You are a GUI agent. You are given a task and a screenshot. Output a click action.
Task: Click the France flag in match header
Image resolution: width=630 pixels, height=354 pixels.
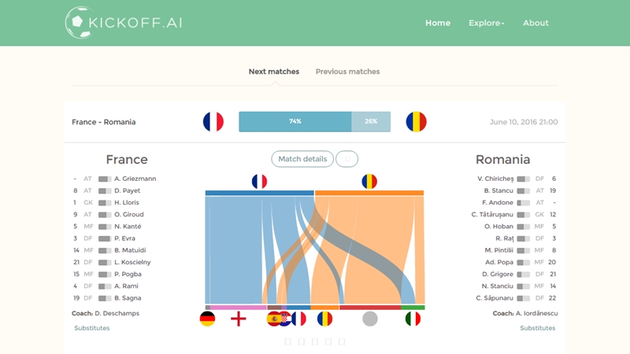(213, 122)
